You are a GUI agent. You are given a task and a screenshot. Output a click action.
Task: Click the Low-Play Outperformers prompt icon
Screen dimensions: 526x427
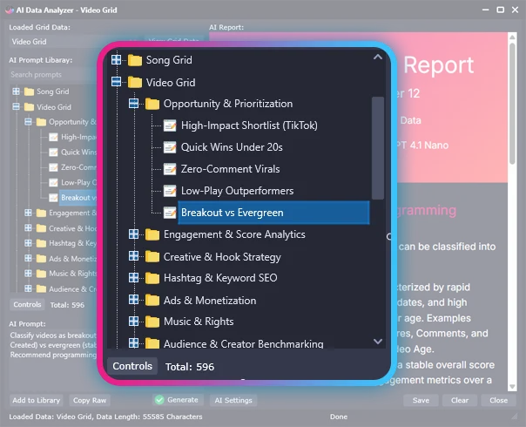coord(170,191)
